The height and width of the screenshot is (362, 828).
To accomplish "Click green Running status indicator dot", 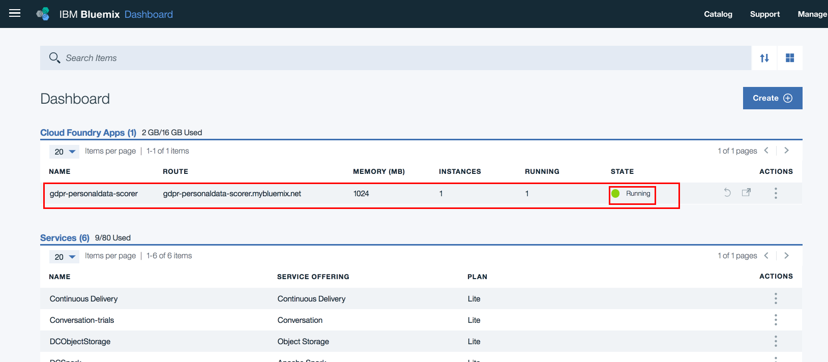I will [x=615, y=194].
